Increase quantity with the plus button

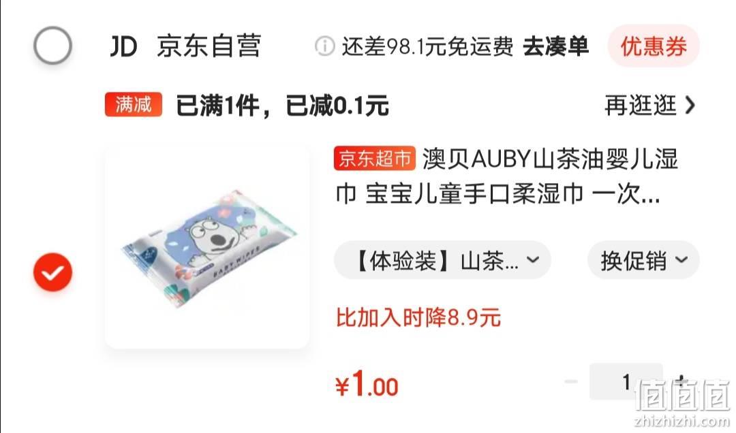(681, 381)
